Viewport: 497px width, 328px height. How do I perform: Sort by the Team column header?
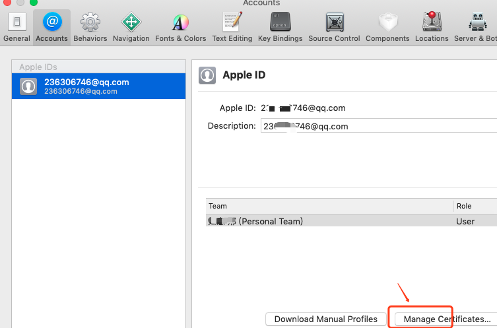click(x=329, y=206)
